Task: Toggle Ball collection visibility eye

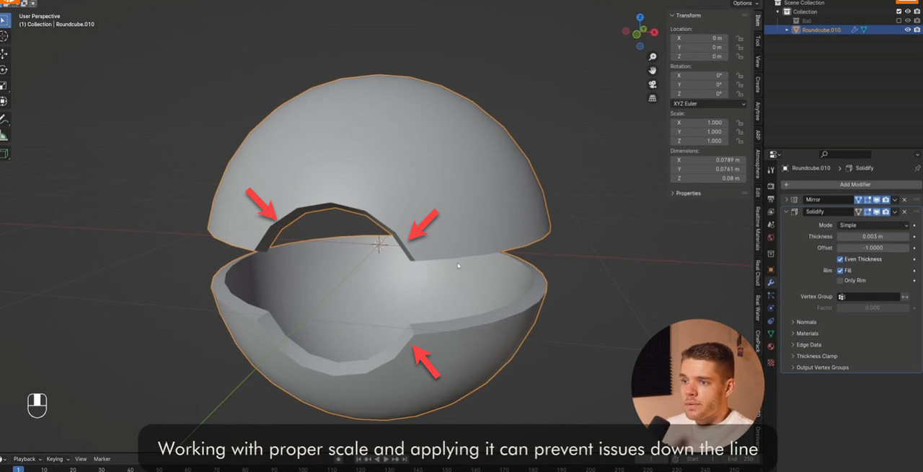Action: [x=908, y=21]
